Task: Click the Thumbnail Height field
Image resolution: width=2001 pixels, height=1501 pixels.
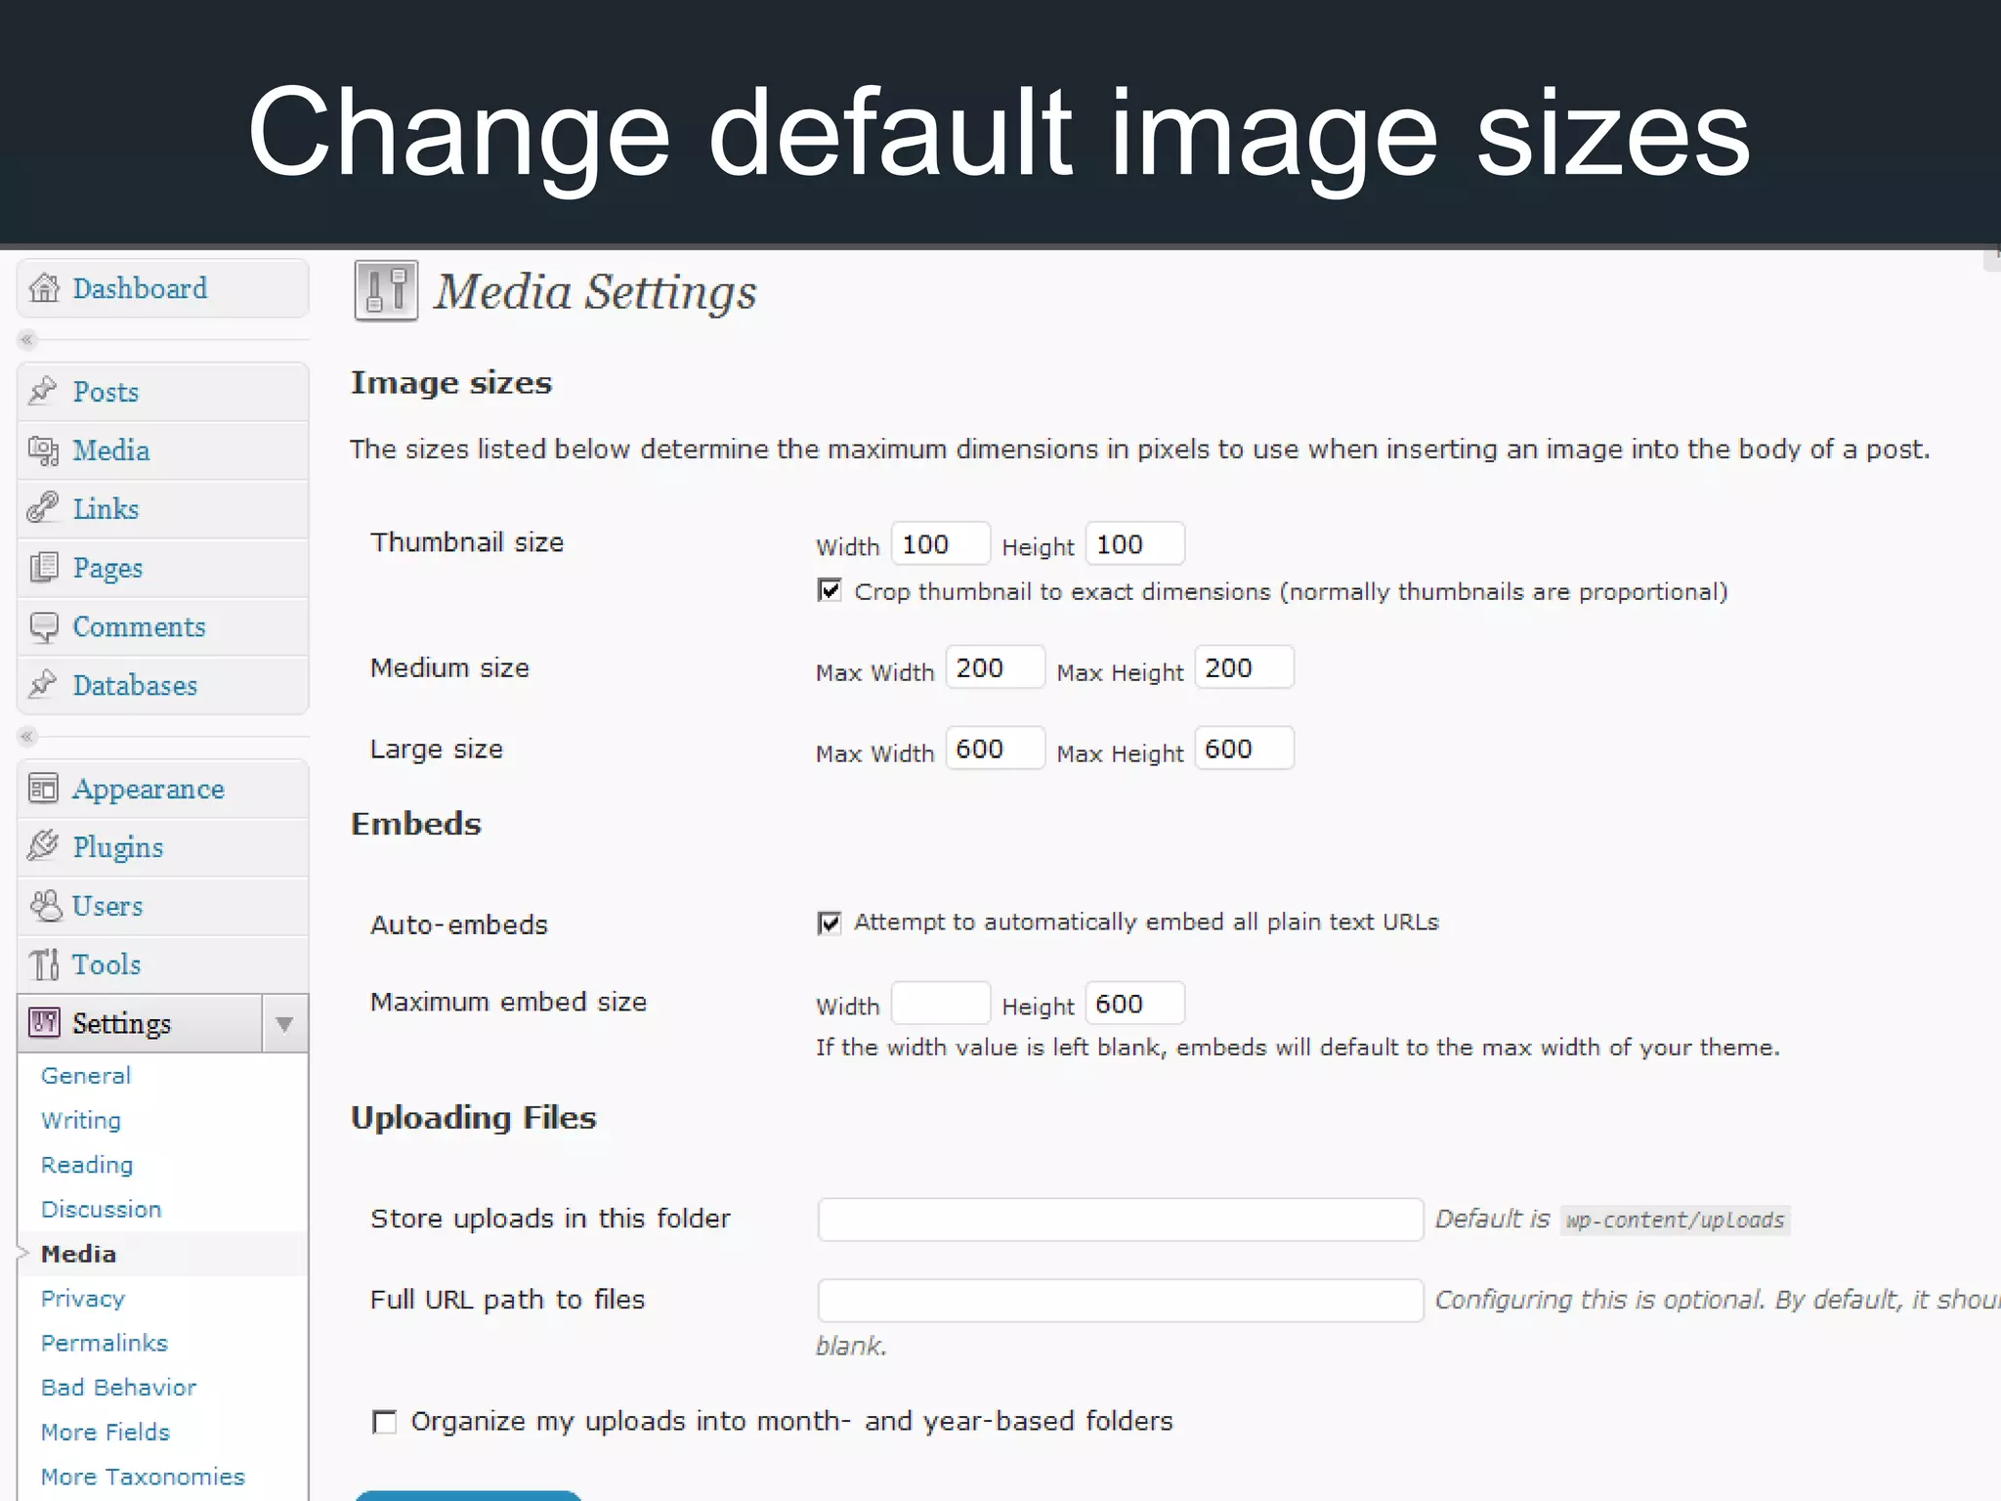Action: (x=1135, y=544)
